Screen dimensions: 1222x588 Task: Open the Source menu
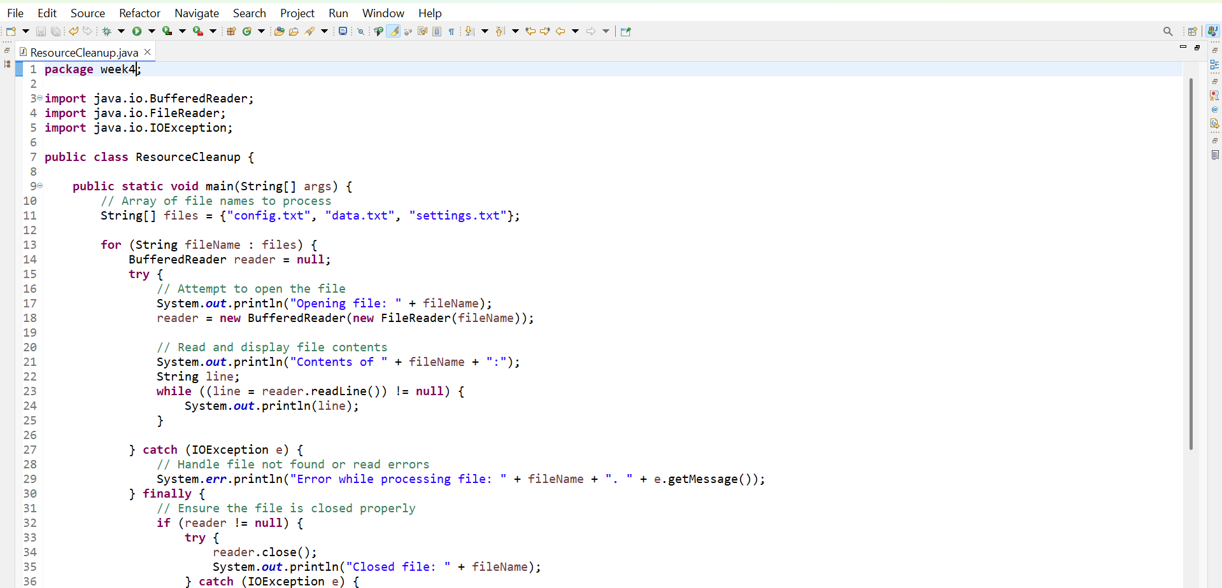tap(88, 13)
